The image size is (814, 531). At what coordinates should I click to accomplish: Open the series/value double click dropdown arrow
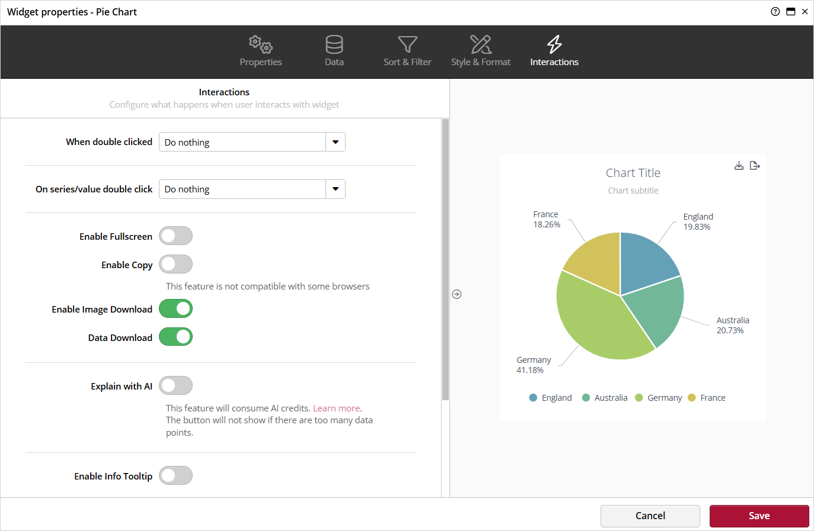[336, 189]
